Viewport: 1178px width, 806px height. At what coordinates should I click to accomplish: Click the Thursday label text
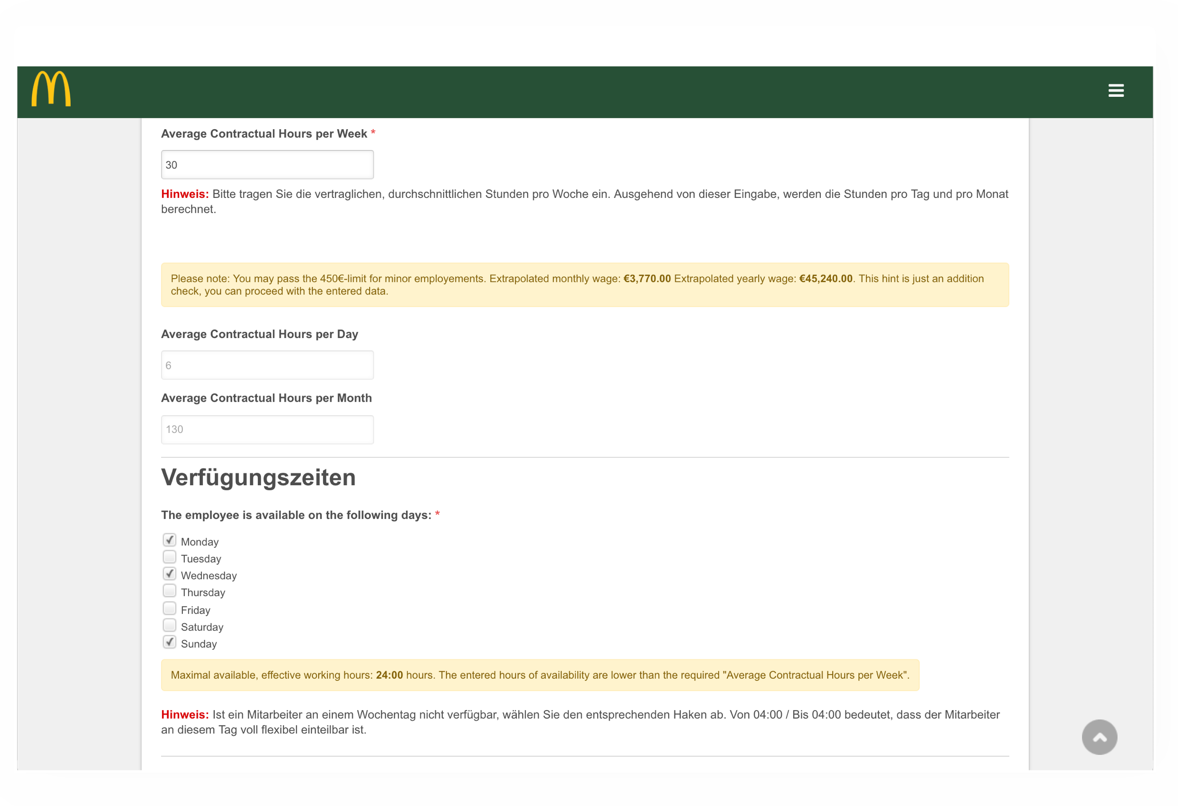click(x=203, y=593)
